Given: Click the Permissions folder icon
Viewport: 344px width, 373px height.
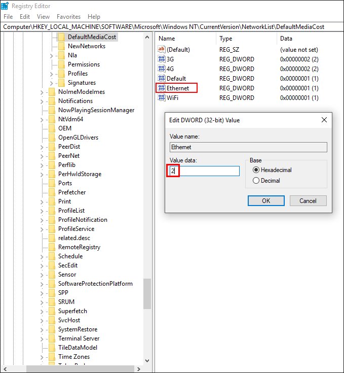Looking at the screenshot, I should (x=61, y=64).
